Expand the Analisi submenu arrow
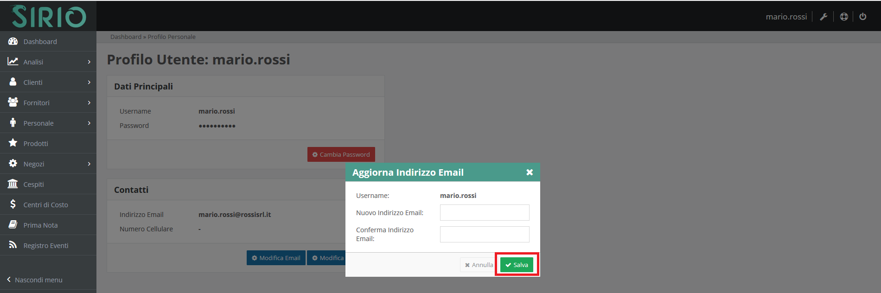881x293 pixels. [89, 62]
